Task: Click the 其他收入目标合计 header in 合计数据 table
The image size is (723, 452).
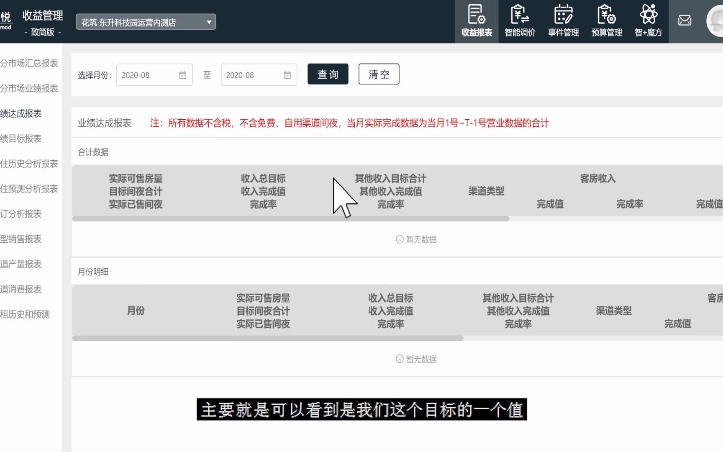Action: coord(391,179)
